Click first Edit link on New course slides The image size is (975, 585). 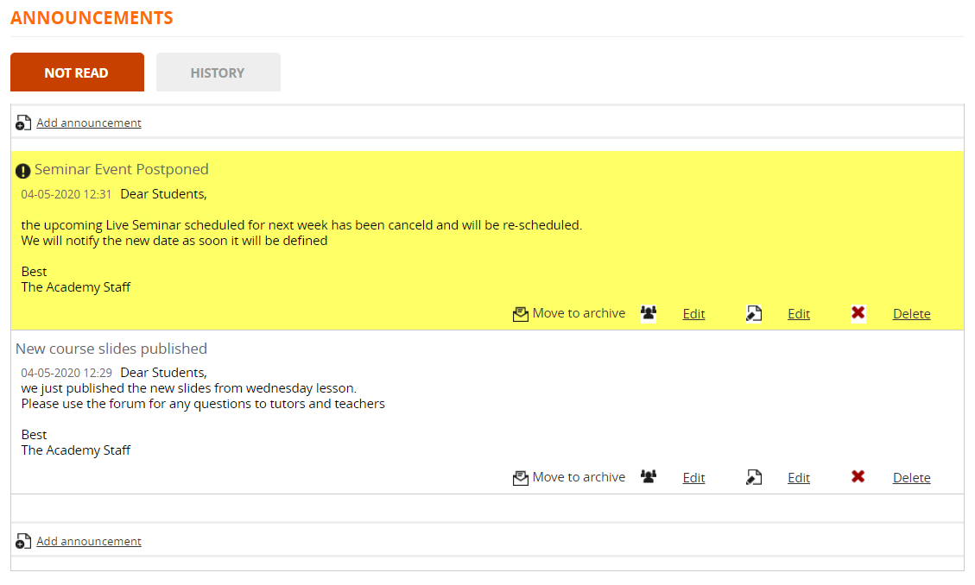click(693, 477)
